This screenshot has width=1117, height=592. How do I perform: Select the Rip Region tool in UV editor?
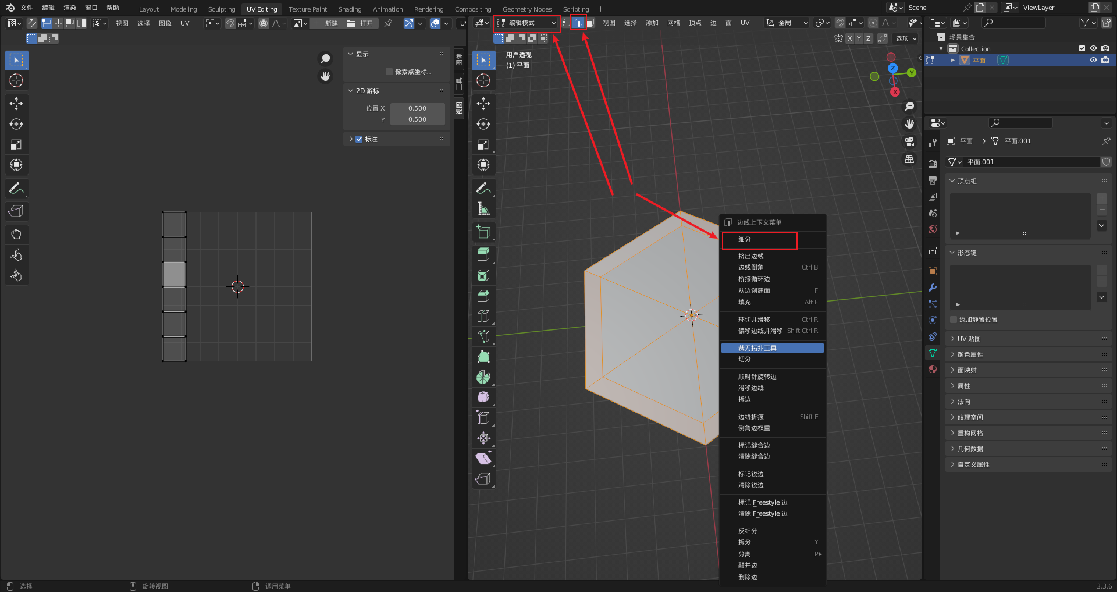pos(16,211)
